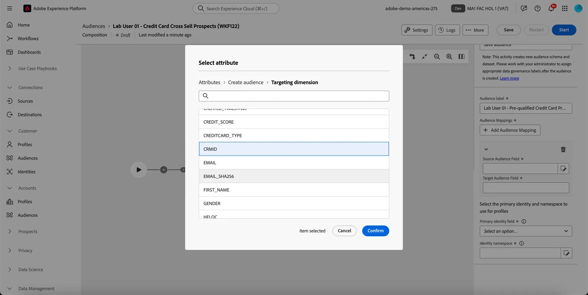Expand the Use Case Playbooks section
This screenshot has height=295, width=588.
point(10,68)
